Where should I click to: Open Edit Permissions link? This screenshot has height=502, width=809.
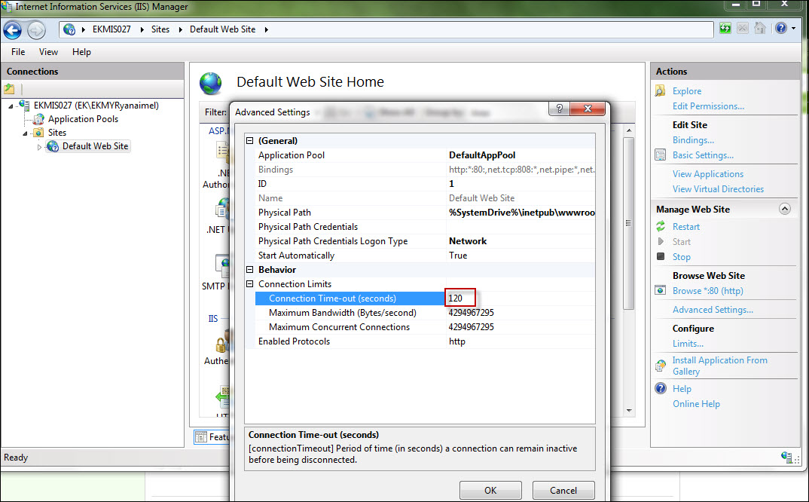(708, 106)
